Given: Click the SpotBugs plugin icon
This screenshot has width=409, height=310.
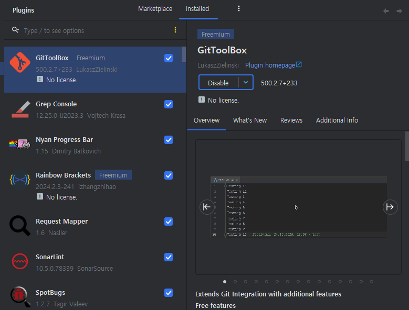Looking at the screenshot, I should (20, 297).
